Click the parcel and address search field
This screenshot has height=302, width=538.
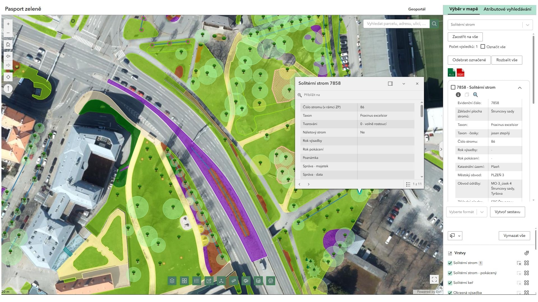click(396, 24)
